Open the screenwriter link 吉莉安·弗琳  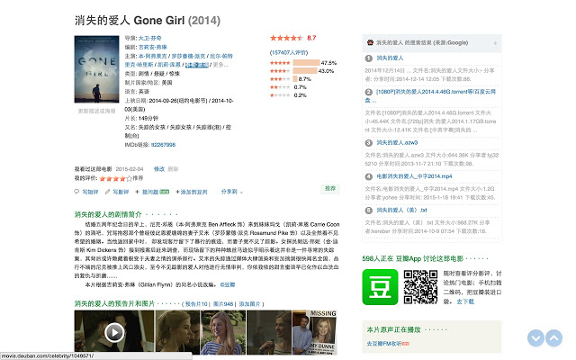coord(152,47)
